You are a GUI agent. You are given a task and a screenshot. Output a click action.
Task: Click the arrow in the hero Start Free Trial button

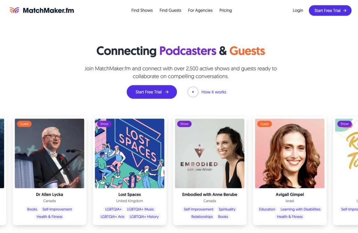167,92
